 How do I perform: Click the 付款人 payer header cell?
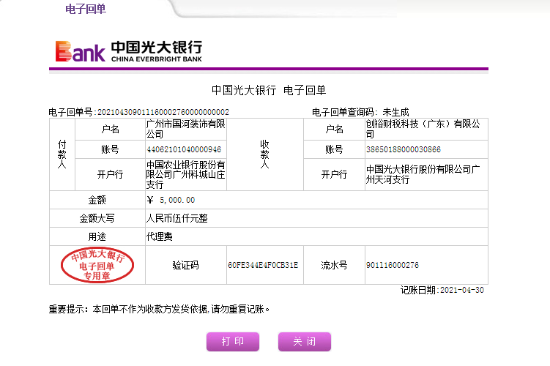[62, 154]
